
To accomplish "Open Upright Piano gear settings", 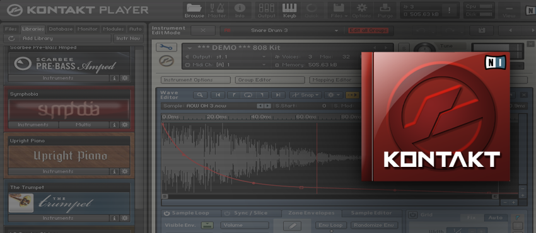I will (x=125, y=171).
